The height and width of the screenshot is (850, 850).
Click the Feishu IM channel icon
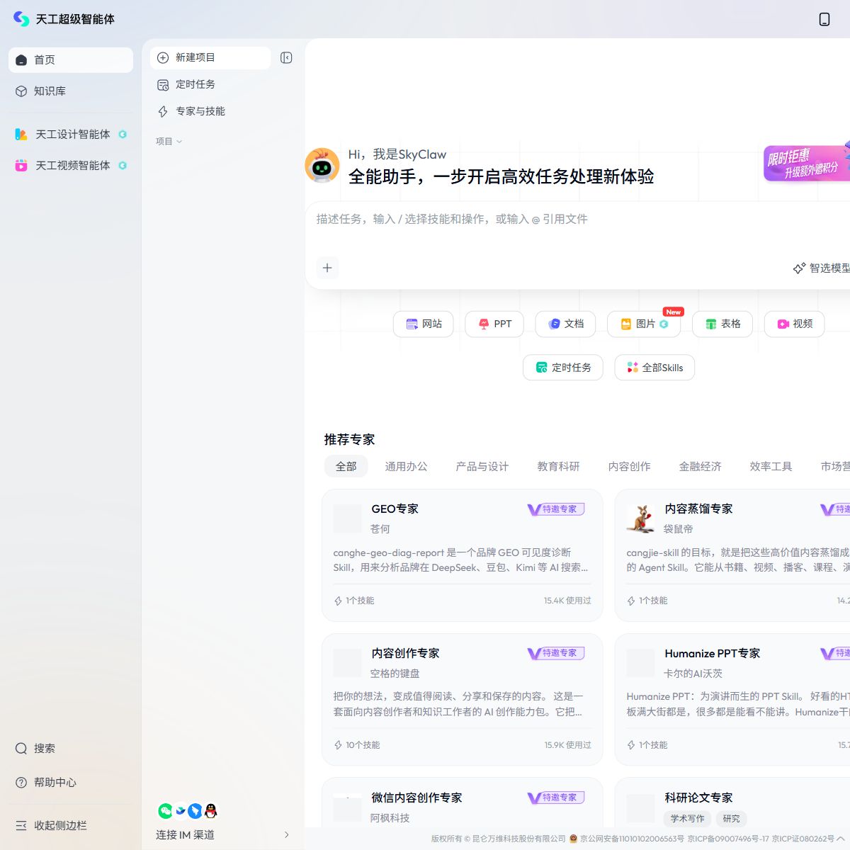tap(181, 811)
